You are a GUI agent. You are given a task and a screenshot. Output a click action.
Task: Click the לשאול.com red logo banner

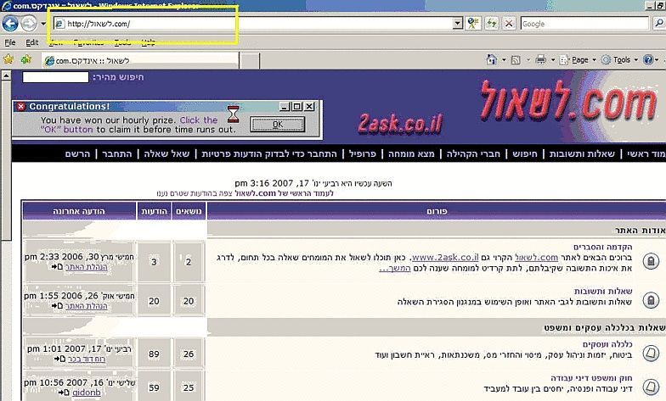point(568,101)
